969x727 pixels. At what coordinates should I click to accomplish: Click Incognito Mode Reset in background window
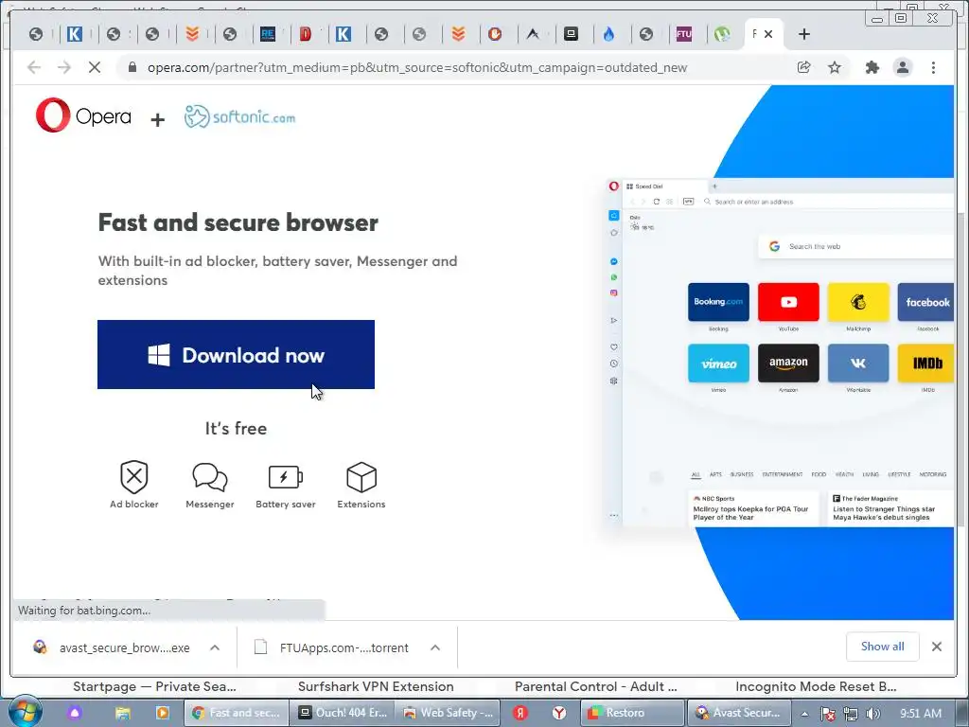[816, 686]
